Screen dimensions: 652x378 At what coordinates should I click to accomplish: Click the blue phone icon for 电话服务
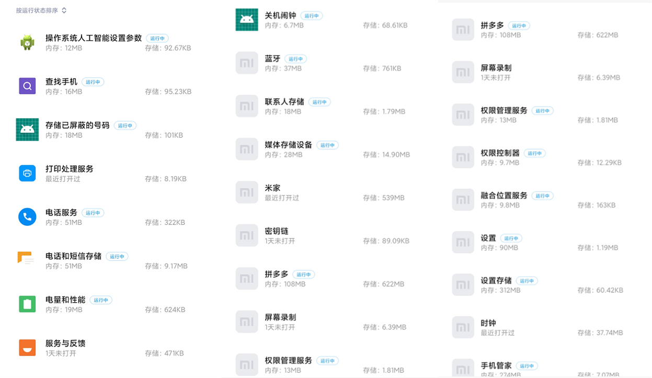click(27, 216)
